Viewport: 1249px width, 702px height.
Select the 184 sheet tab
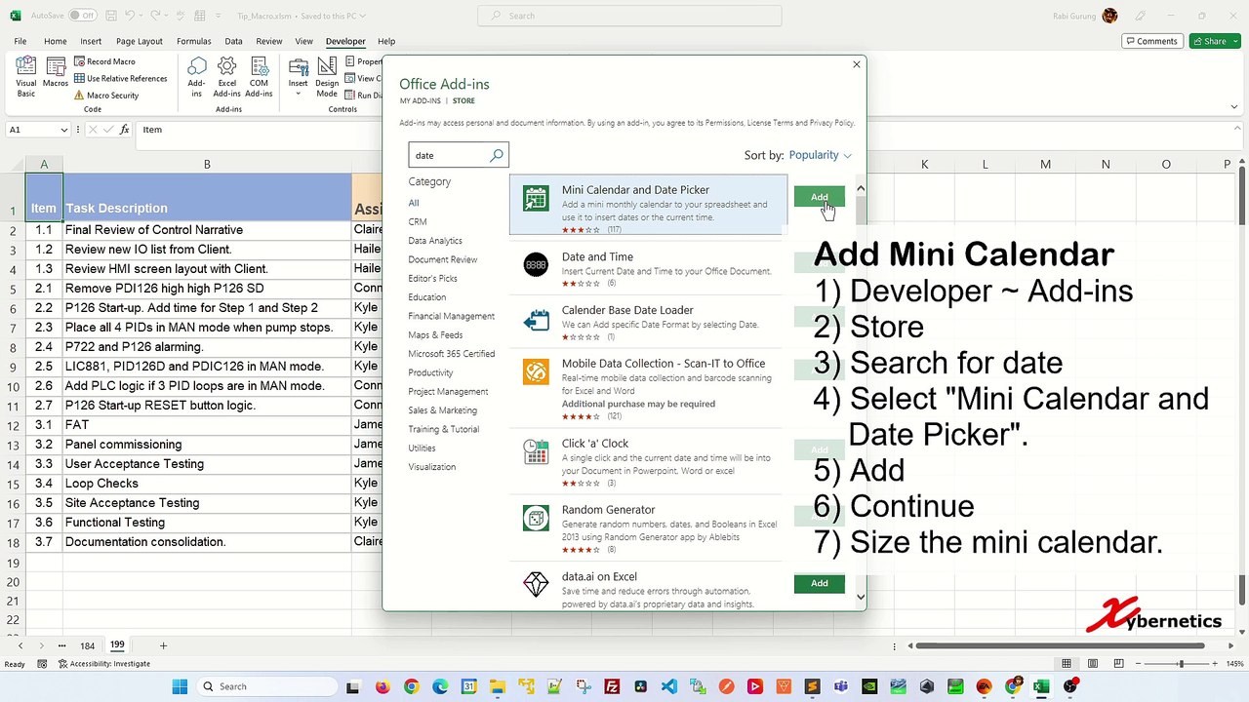coord(87,645)
